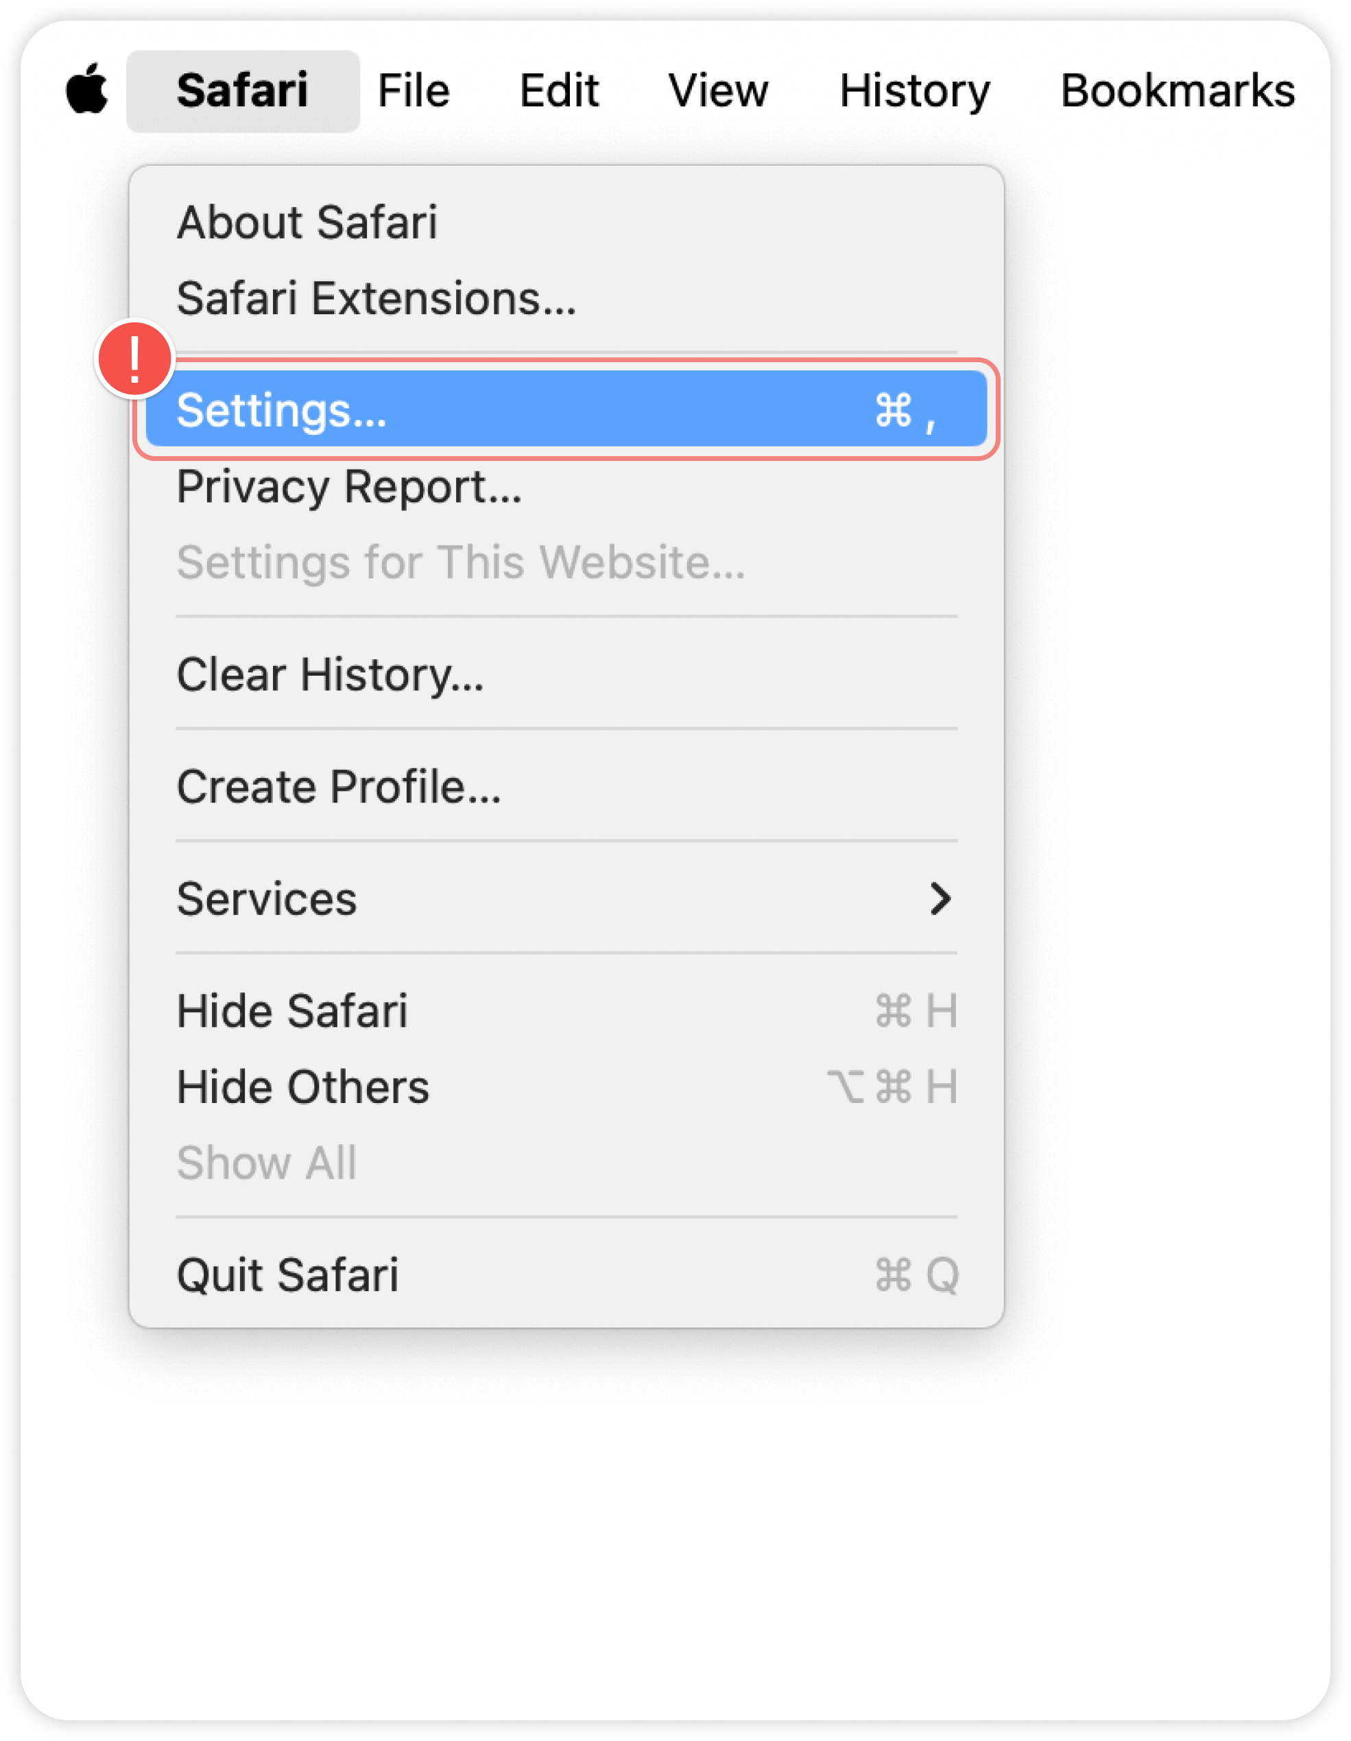Select Create Profile
This screenshot has height=1741, width=1351.
click(x=338, y=787)
